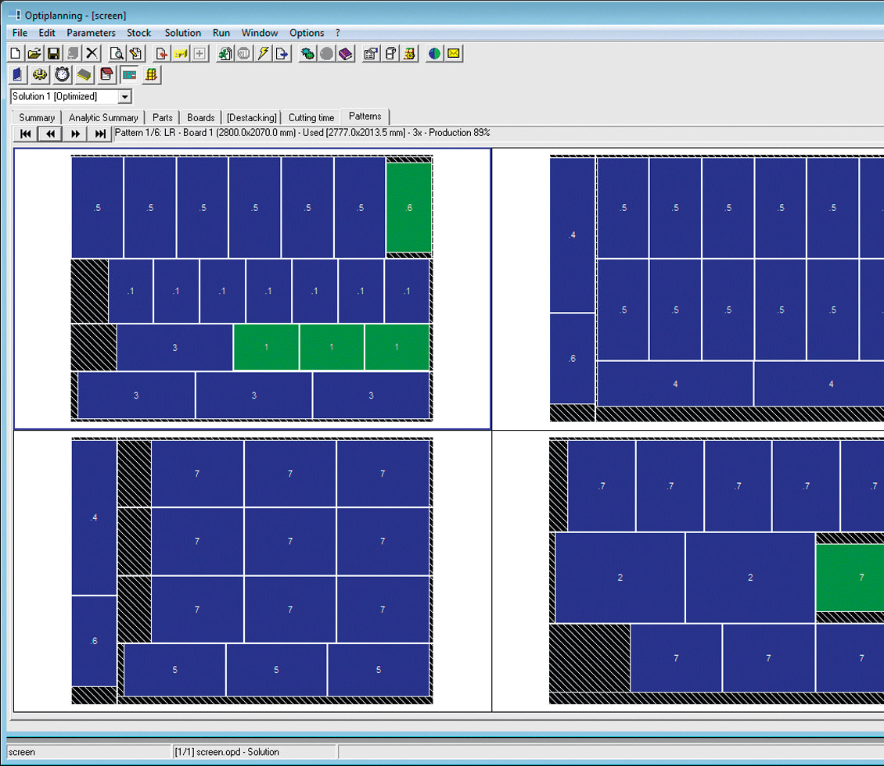The height and width of the screenshot is (766, 884).
Task: Click the red-topped document icon
Action: coord(106,74)
